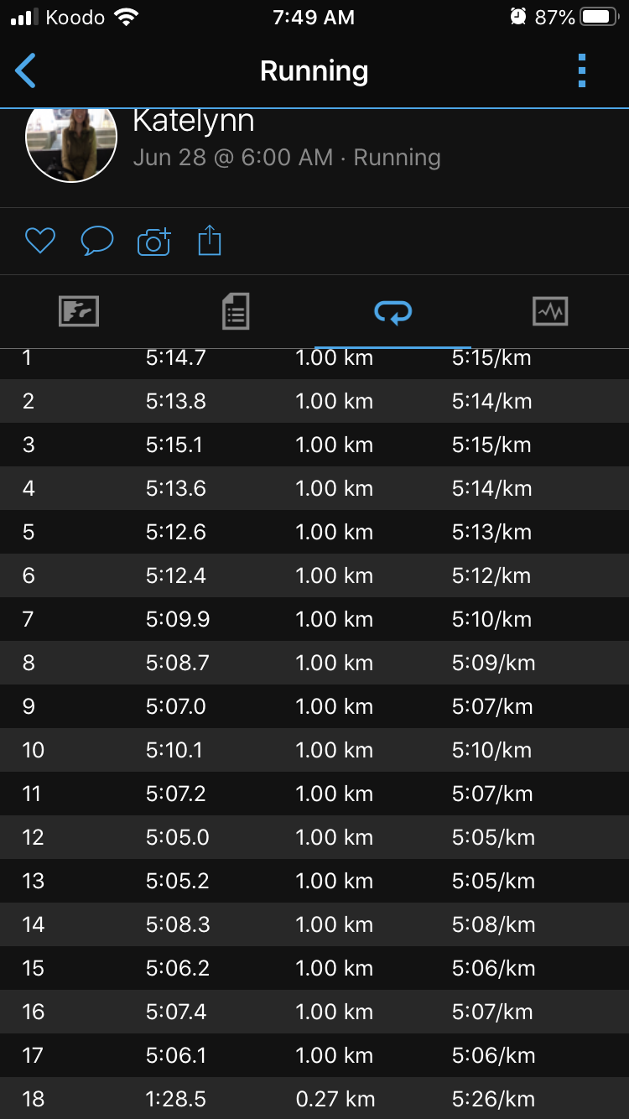The width and height of the screenshot is (629, 1119).
Task: Add a photo with the camera icon
Action: click(154, 242)
